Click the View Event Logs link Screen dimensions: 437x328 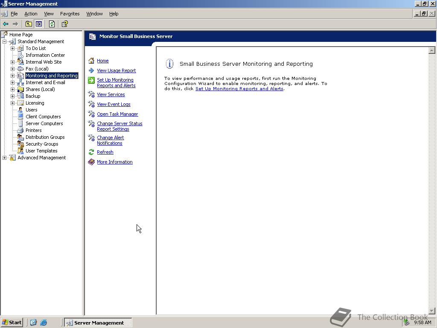[114, 104]
